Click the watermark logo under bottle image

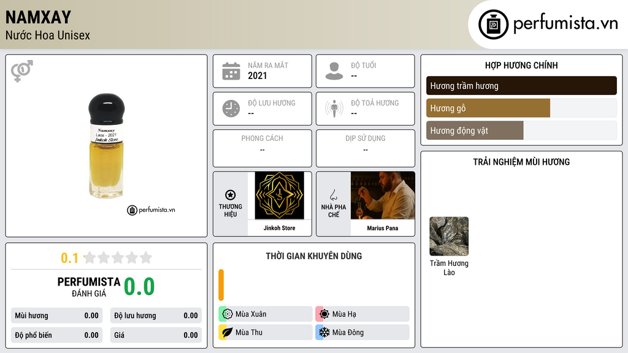[151, 210]
